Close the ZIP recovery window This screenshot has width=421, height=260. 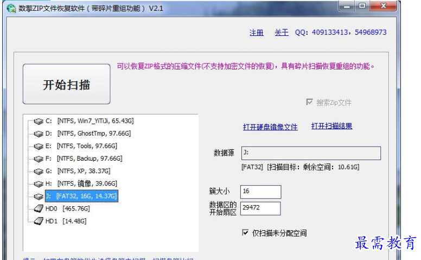click(x=384, y=6)
